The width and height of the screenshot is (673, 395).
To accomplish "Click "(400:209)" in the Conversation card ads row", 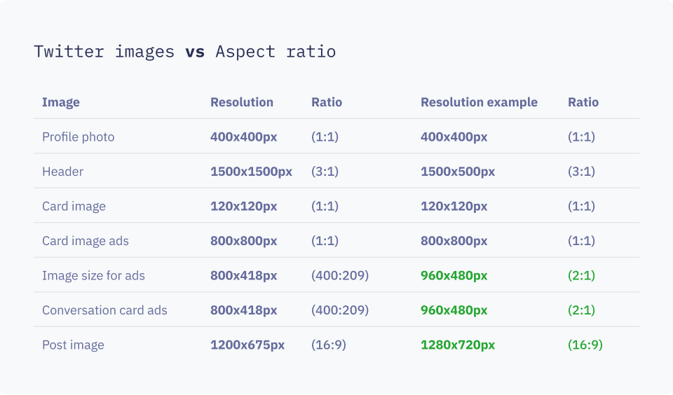I will point(340,310).
